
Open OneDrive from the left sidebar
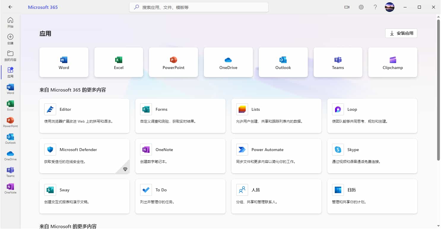coord(10,155)
